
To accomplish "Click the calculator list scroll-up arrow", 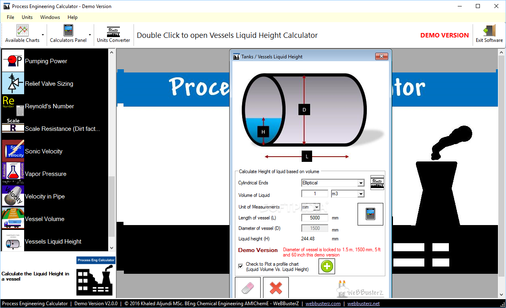I will pyautogui.click(x=112, y=53).
